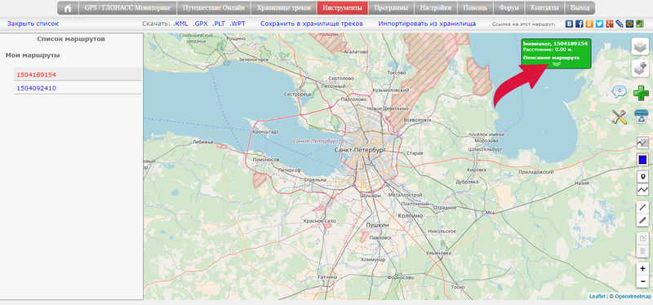Expand the Описание маршрута chevron
This screenshot has width=653, height=305.
point(556,64)
